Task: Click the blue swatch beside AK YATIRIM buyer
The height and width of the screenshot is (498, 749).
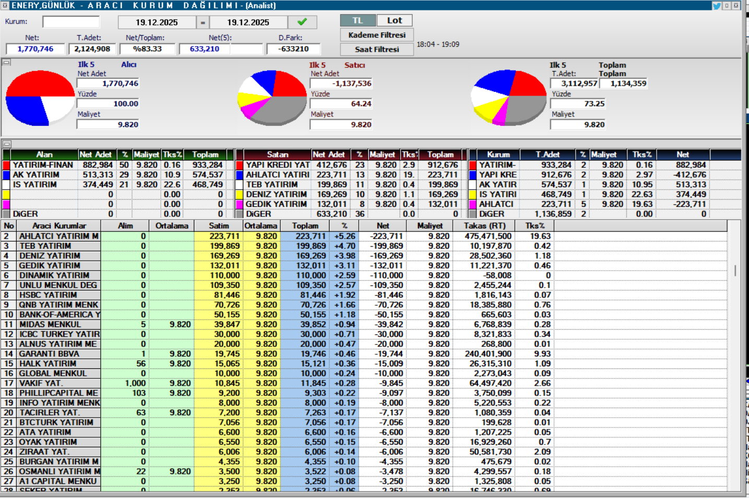Action: [6, 175]
